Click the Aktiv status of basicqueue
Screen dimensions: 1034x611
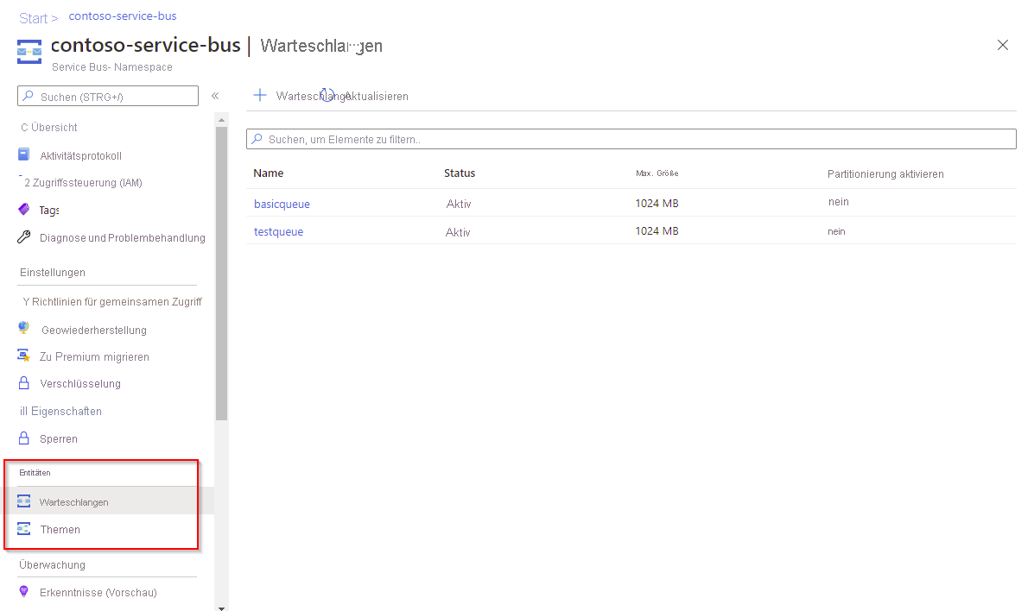459,204
